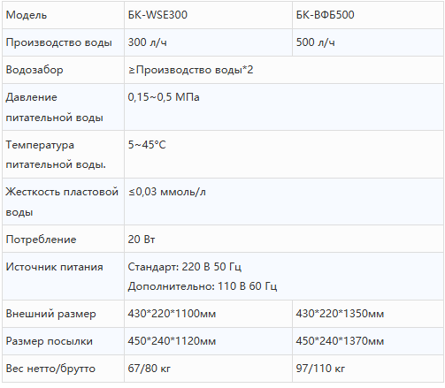This screenshot has width=445, height=388.
Task: Click the "Жесткость пластовой воды" label
Action: [x=63, y=202]
